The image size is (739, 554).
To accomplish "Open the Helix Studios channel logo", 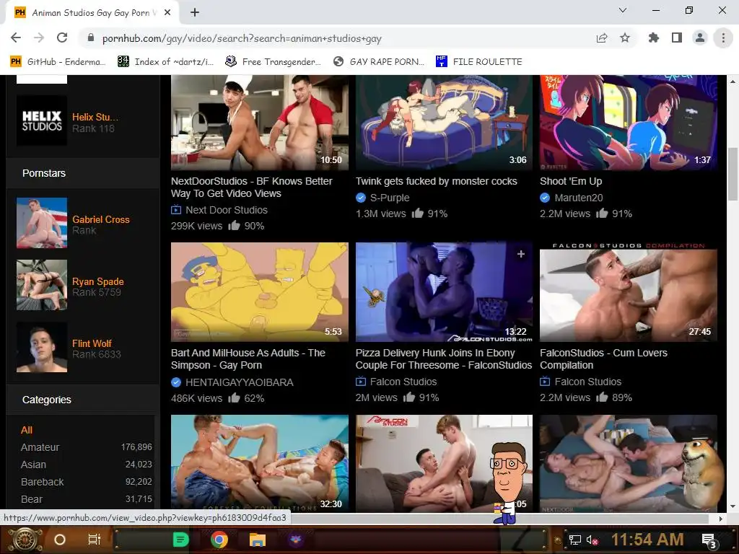I will (x=42, y=120).
